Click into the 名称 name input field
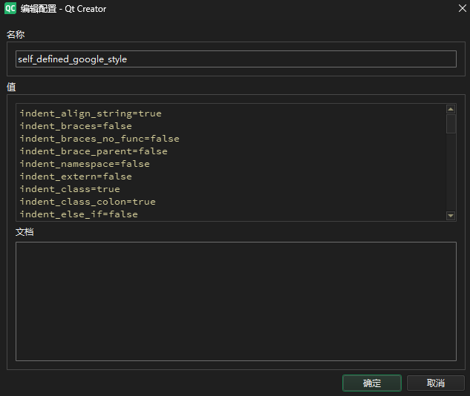The height and width of the screenshot is (396, 470). (235, 59)
